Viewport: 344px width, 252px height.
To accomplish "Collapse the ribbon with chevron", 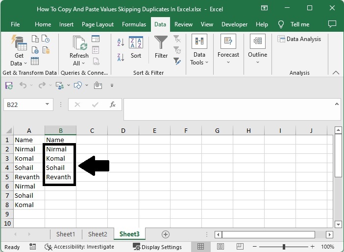I will (336, 73).
